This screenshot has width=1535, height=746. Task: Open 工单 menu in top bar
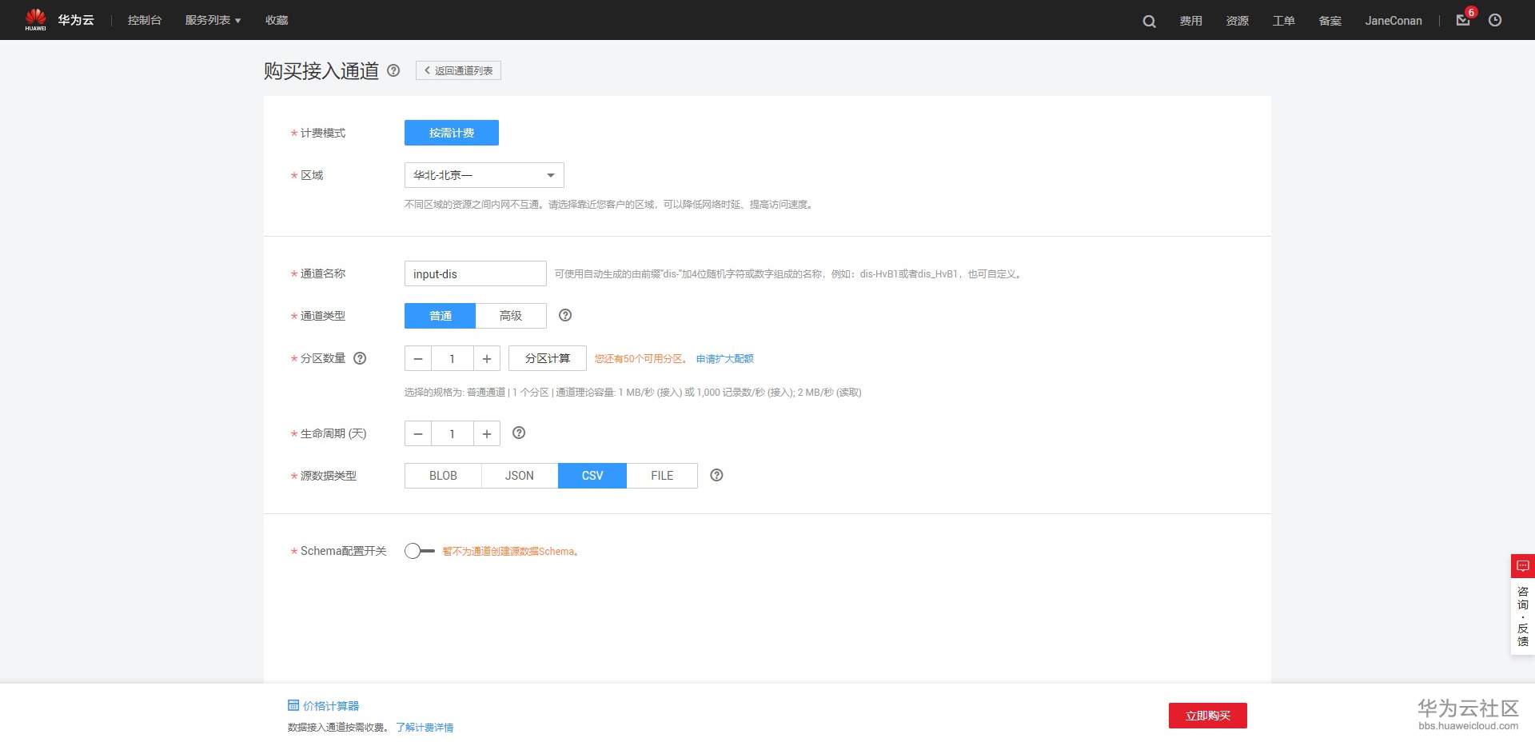pos(1284,21)
